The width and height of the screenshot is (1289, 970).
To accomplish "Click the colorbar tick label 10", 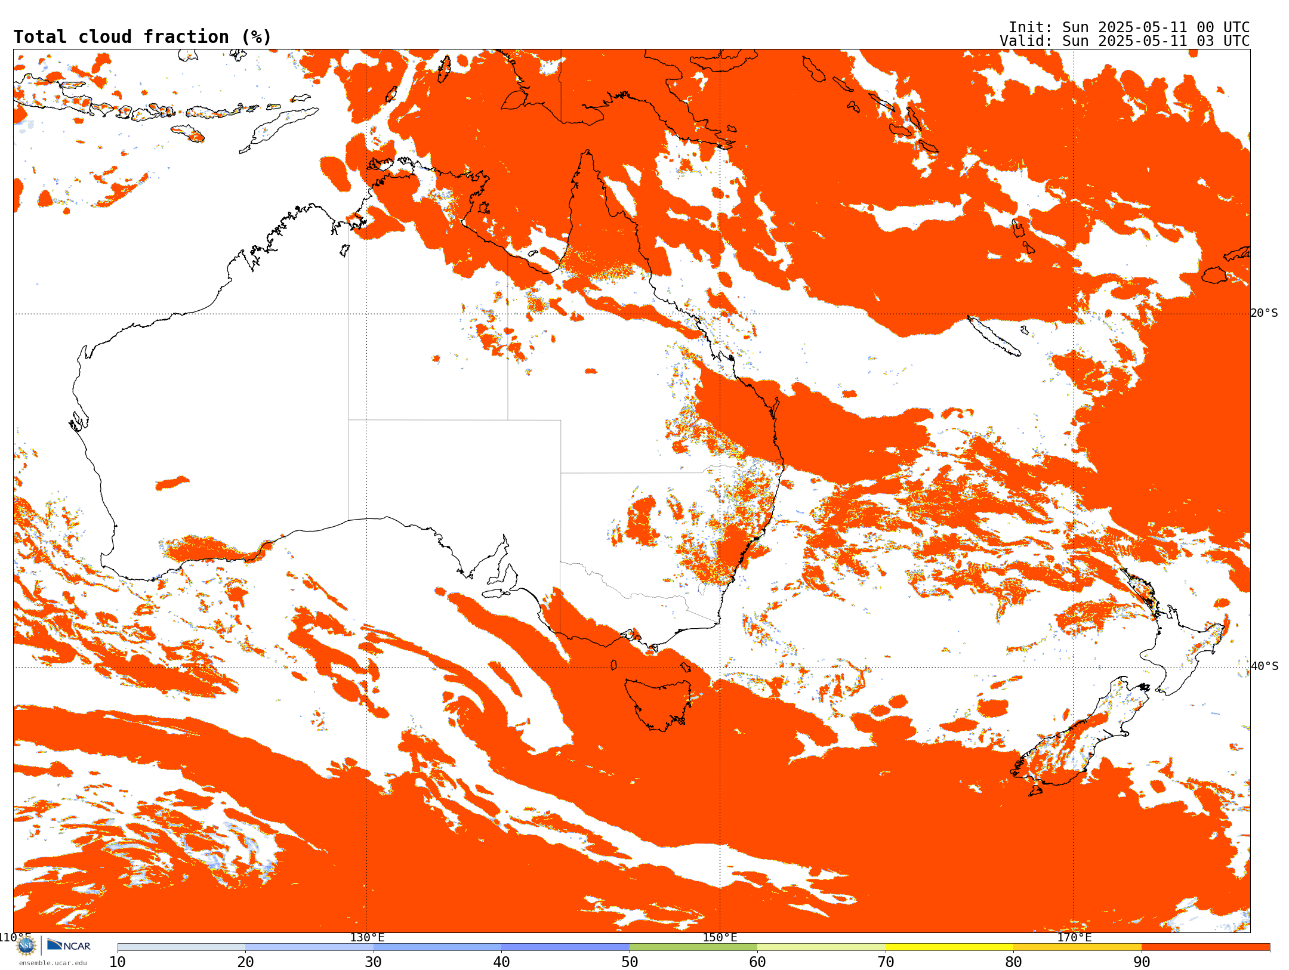I will click(118, 962).
